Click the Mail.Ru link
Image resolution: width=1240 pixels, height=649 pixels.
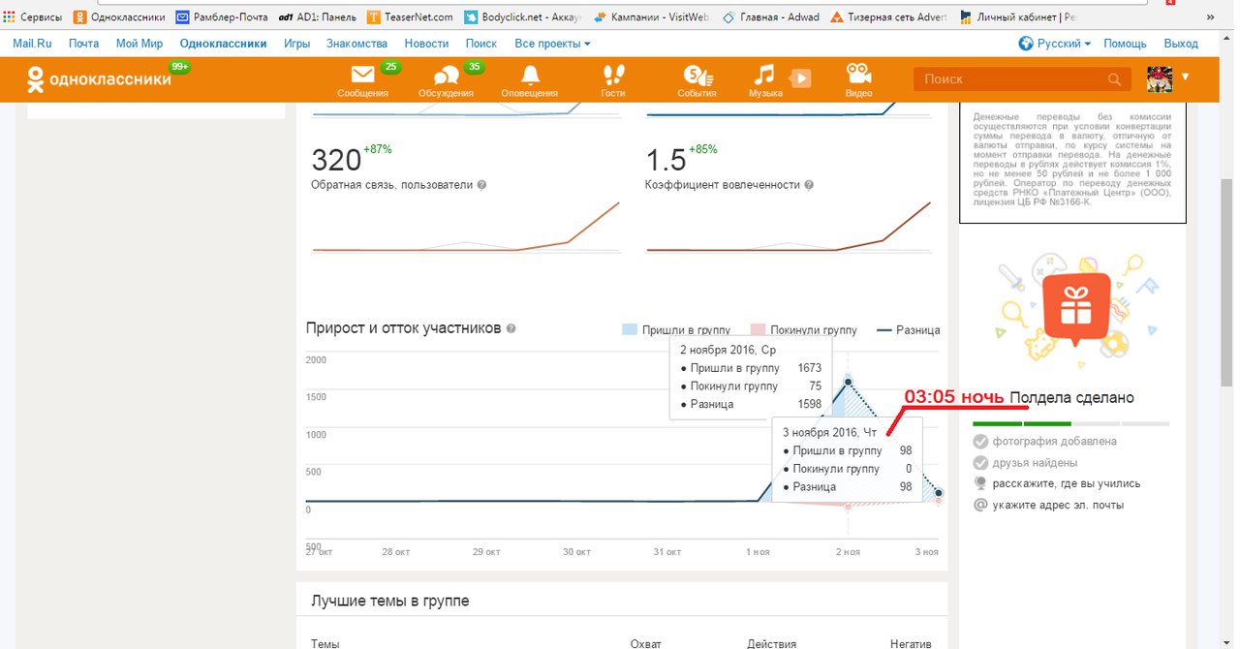30,44
